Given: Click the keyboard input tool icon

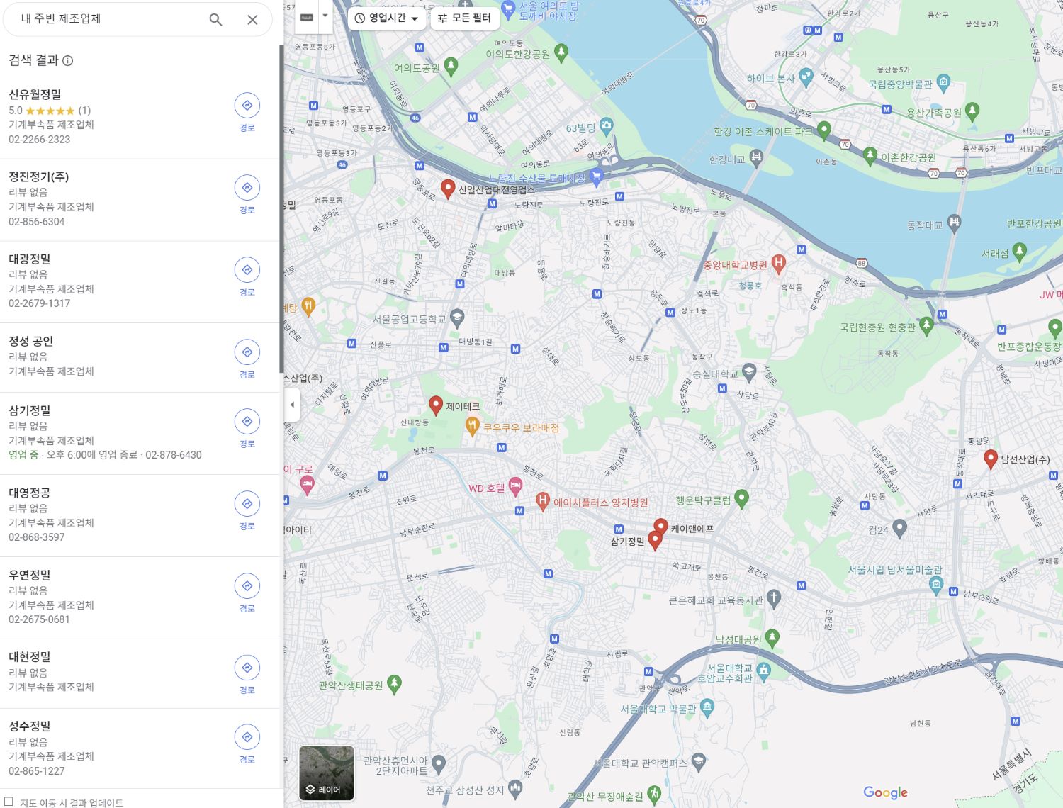Looking at the screenshot, I should 307,17.
